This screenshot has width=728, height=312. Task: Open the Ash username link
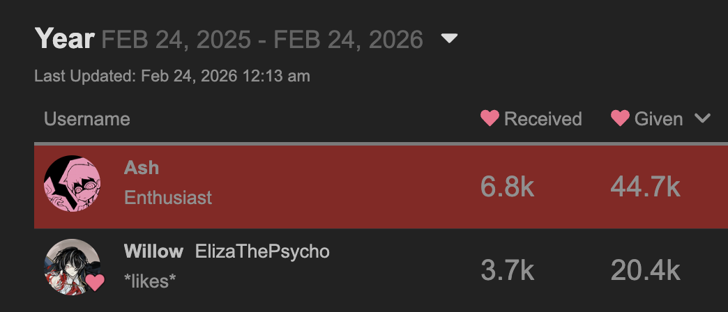click(x=142, y=168)
